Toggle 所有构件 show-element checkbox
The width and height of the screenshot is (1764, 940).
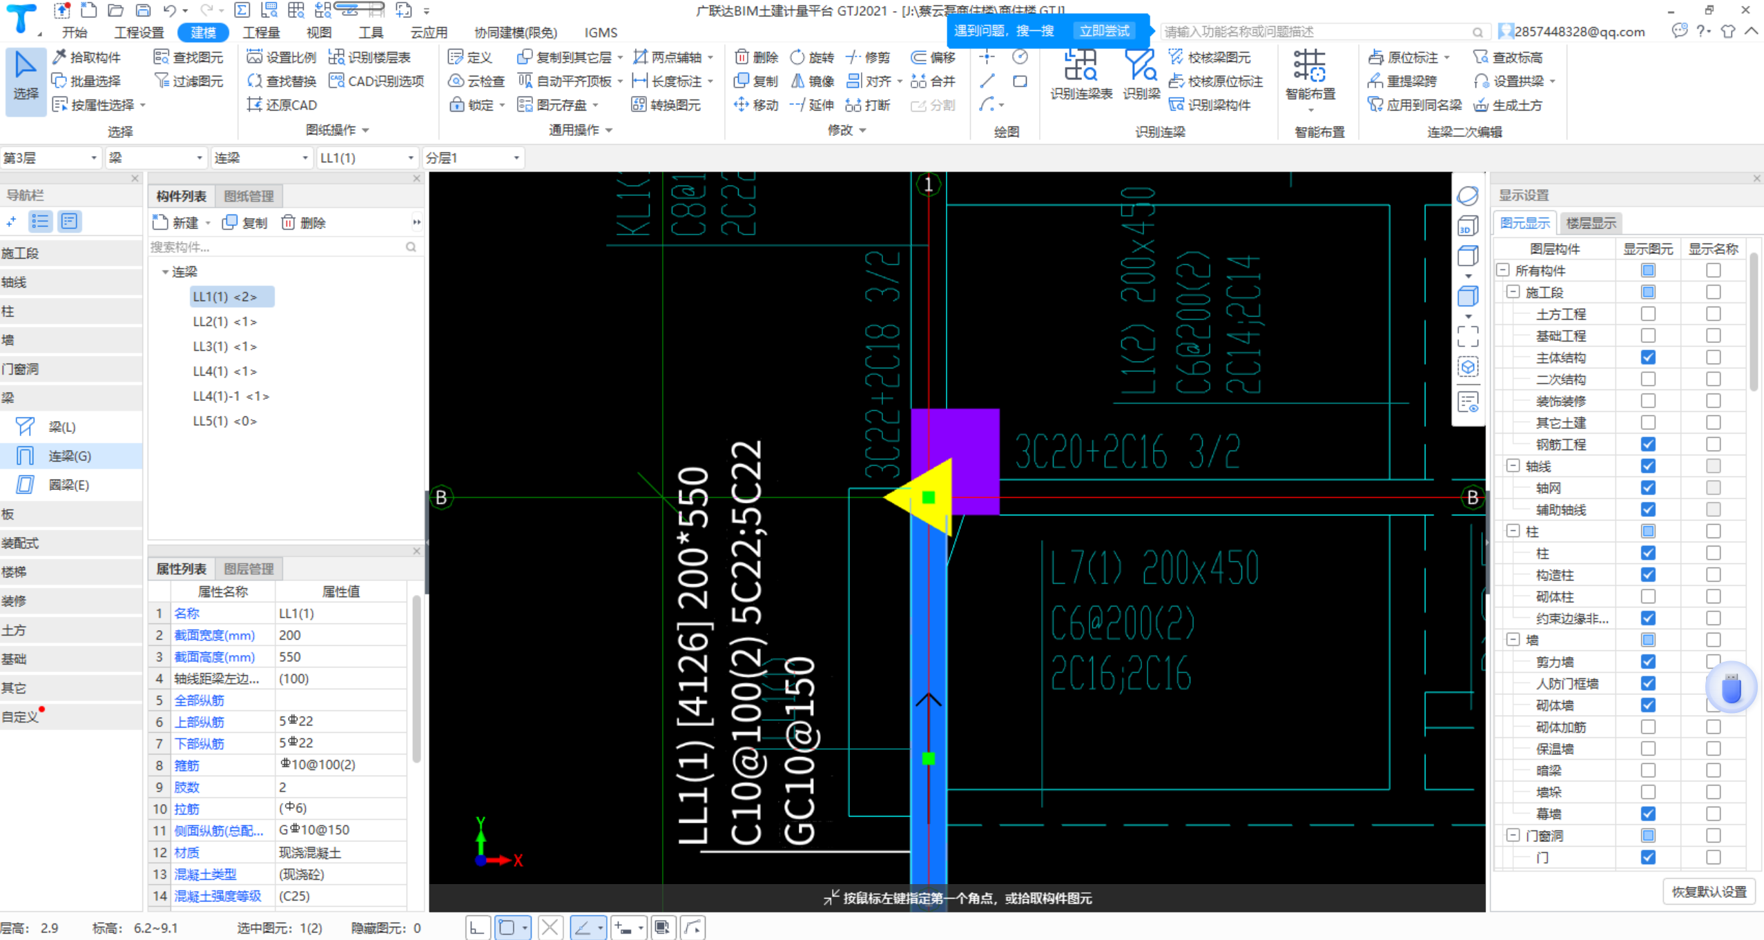coord(1648,271)
